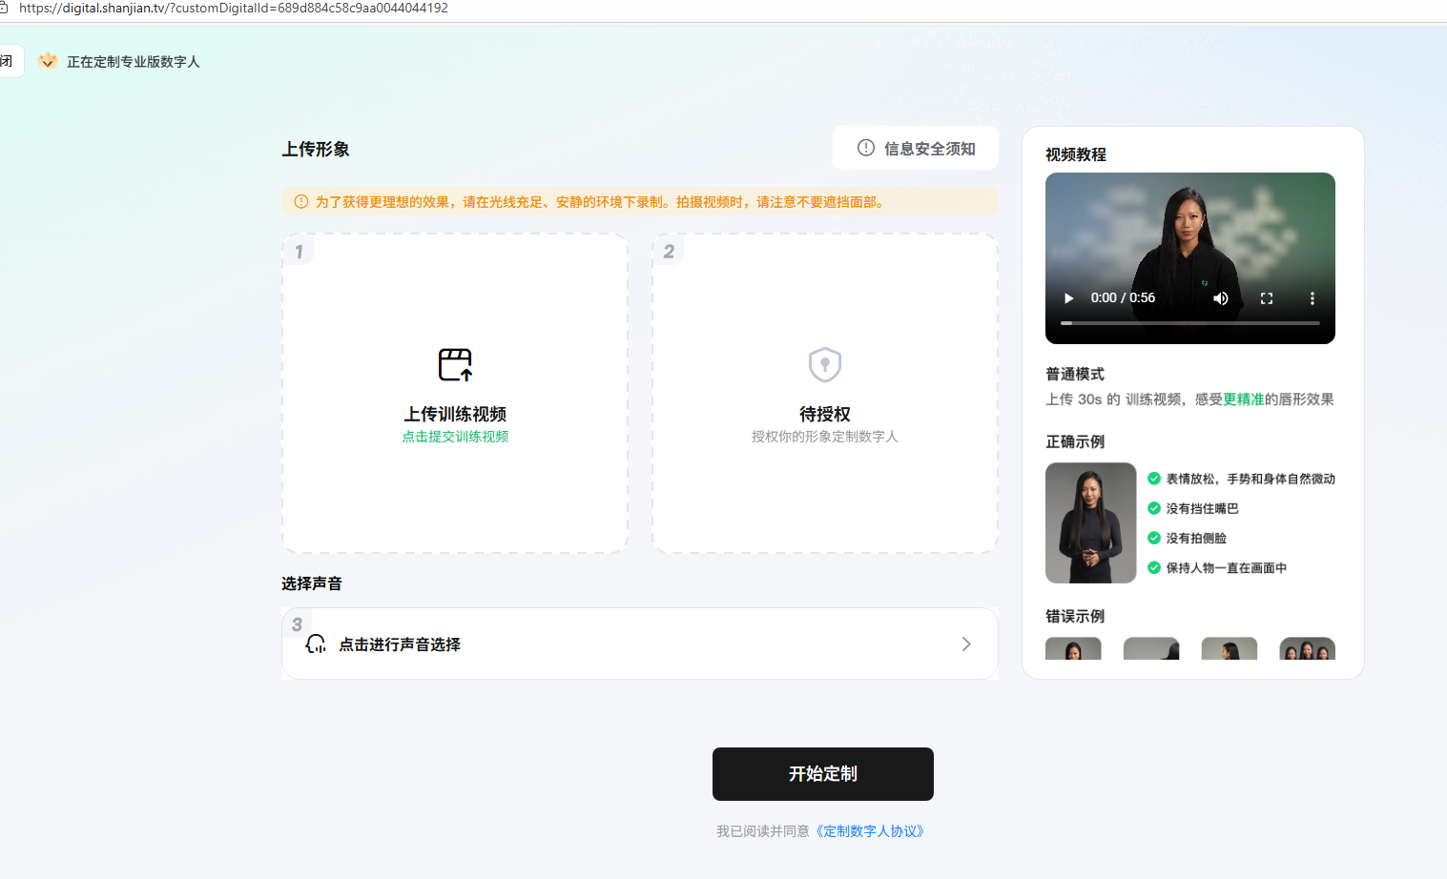Screen dimensions: 1447x879
Task: Open the video's three-dot more options menu
Action: pyautogui.click(x=1312, y=298)
